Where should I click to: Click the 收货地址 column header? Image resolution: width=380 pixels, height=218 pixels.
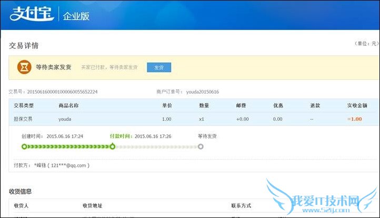tap(92, 206)
